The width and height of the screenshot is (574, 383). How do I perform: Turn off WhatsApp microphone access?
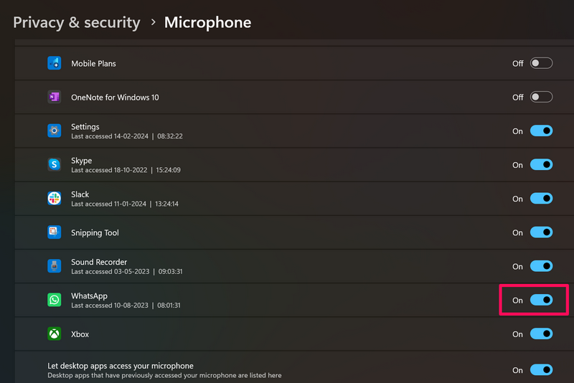tap(541, 300)
